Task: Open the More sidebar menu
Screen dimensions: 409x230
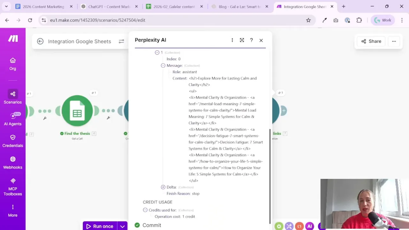Action: [x=13, y=211]
